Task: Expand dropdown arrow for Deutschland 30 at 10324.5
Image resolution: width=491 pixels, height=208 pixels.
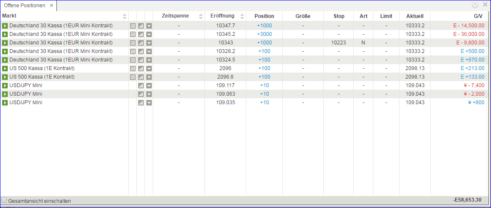Action: [149, 60]
